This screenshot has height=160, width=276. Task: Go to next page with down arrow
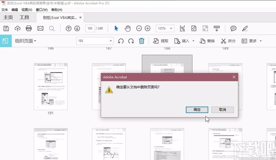click(77, 28)
